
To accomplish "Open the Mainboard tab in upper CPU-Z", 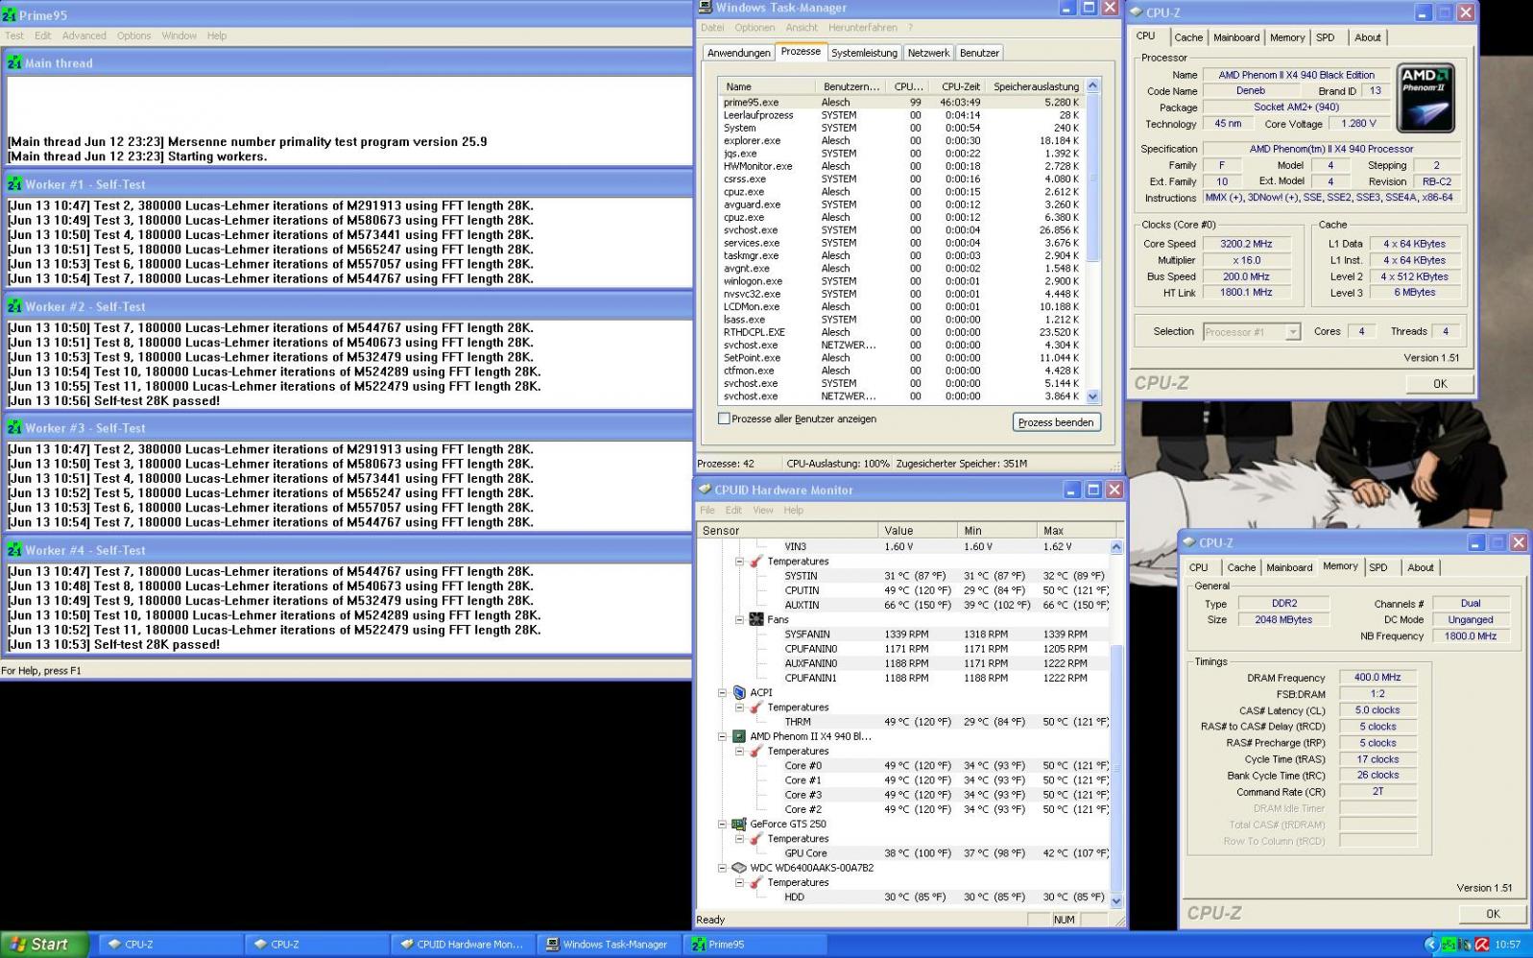I will [1235, 37].
